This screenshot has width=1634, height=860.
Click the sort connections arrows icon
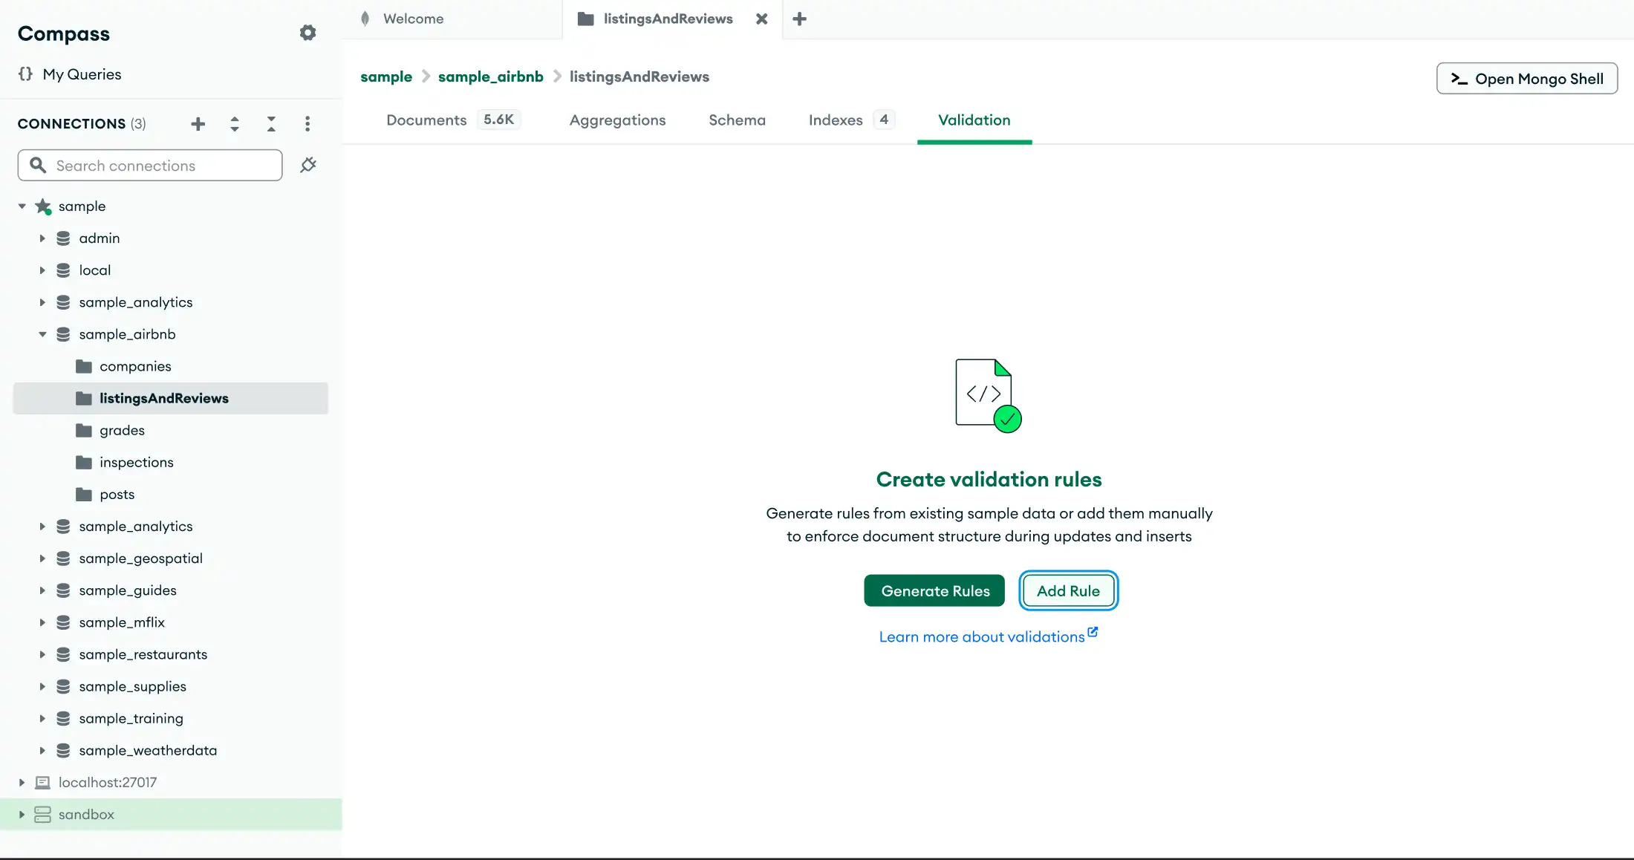pyautogui.click(x=234, y=123)
